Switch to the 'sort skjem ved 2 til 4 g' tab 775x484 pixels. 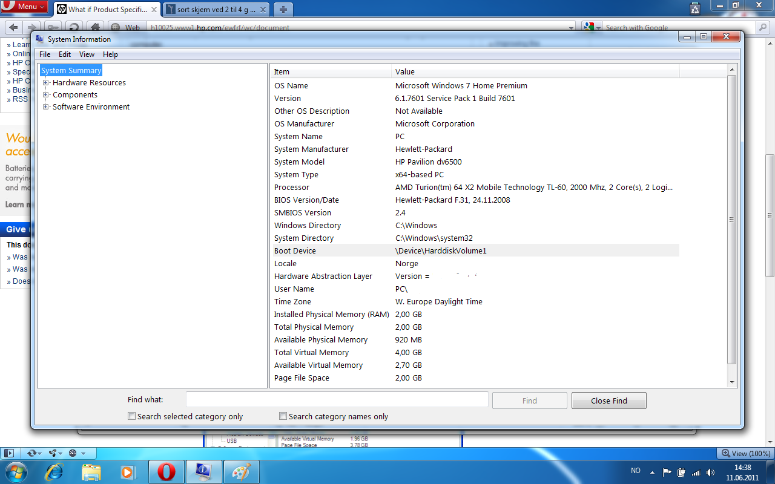217,10
